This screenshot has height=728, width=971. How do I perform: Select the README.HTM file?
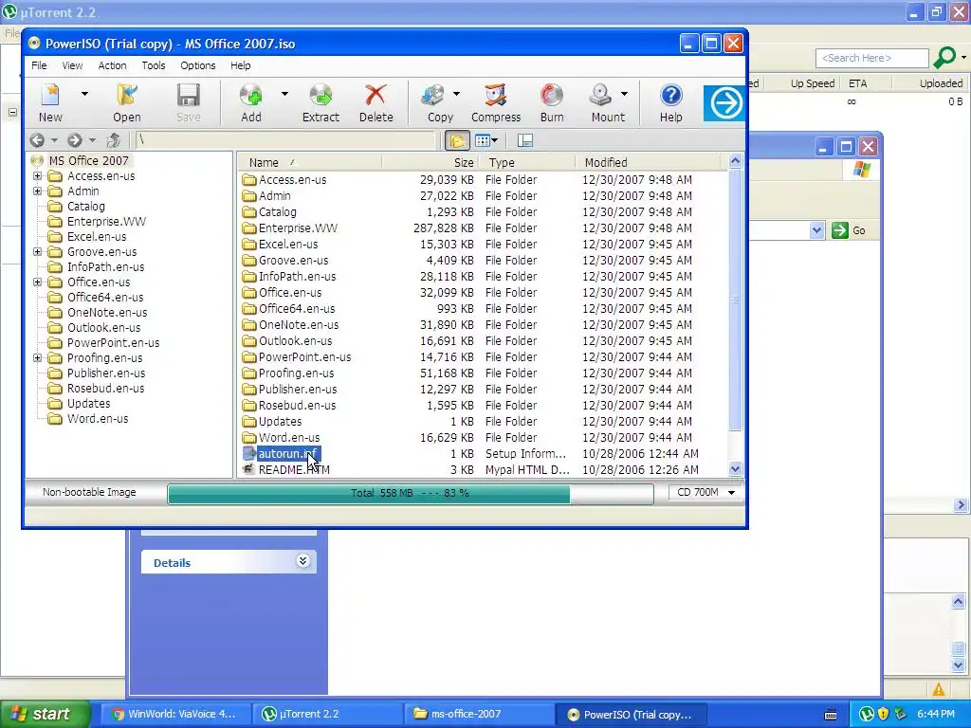(294, 469)
